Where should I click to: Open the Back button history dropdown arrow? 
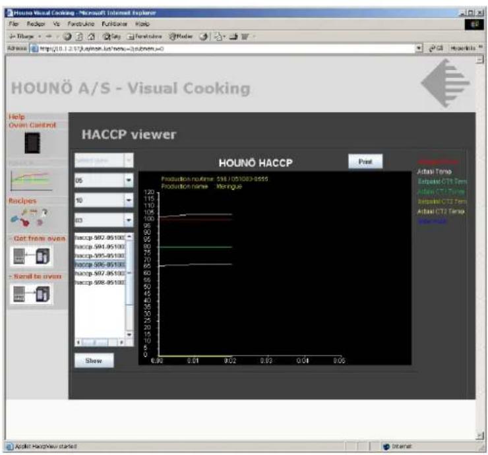[x=40, y=37]
